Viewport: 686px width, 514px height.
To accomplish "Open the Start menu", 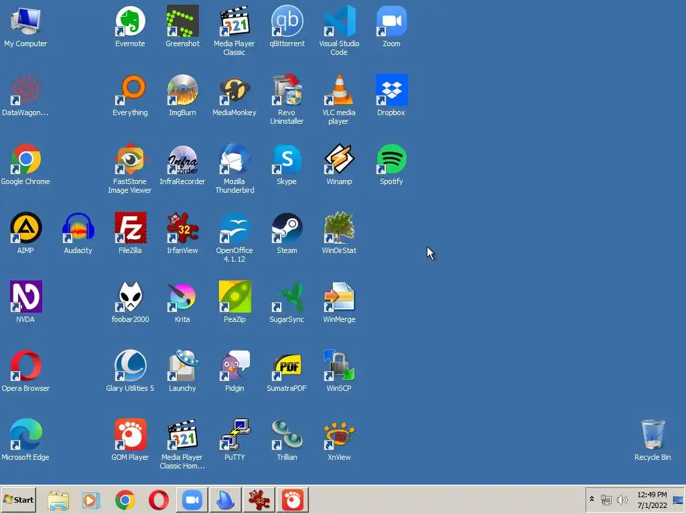I will tap(18, 499).
